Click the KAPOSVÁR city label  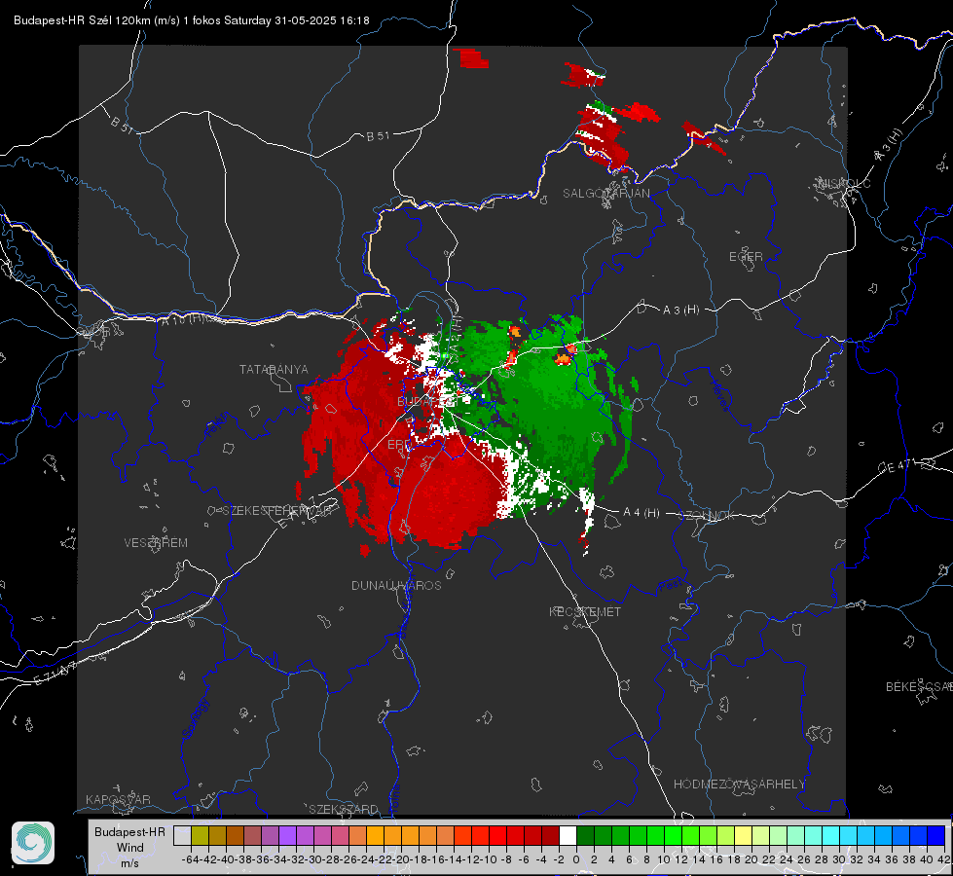click(118, 799)
